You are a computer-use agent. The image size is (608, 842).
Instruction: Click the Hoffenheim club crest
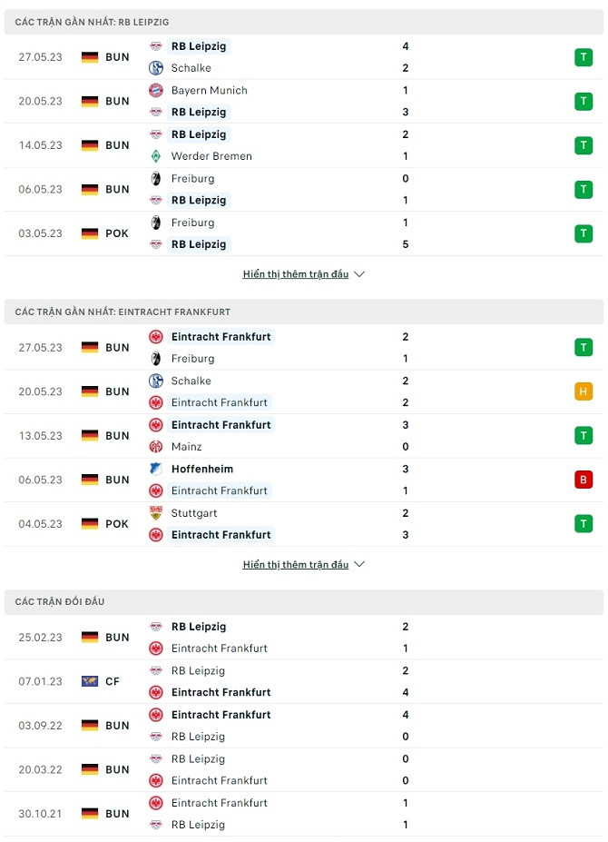point(156,469)
